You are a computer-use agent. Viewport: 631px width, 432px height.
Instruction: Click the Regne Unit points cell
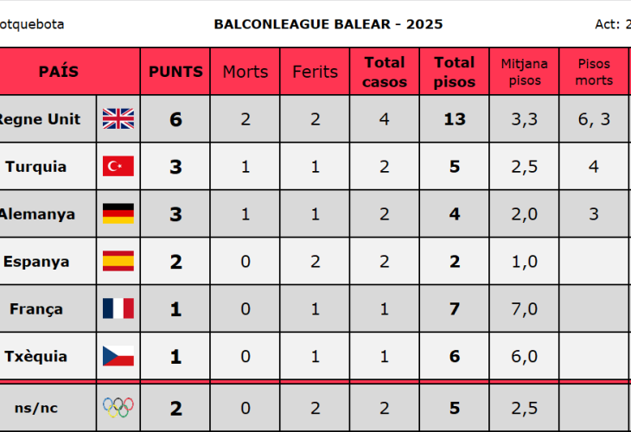tap(175, 119)
